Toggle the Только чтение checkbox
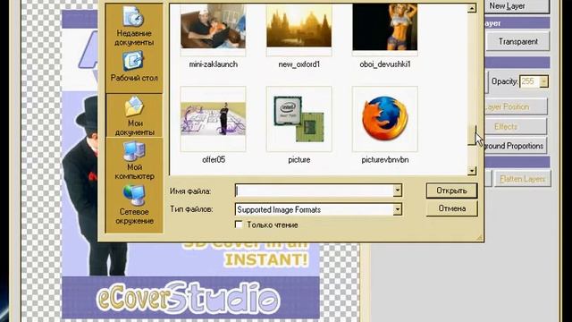The height and width of the screenshot is (322, 572). pos(239,225)
